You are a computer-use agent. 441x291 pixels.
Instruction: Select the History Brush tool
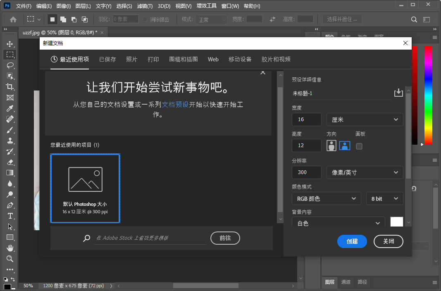click(x=10, y=151)
